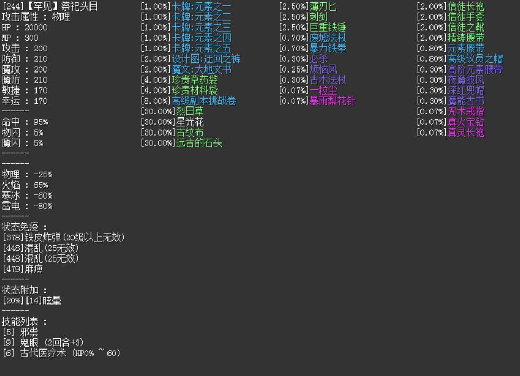Screen dimensions: 520x376
Task: Select the [5] 邪祟 skill
Action: click(x=20, y=332)
